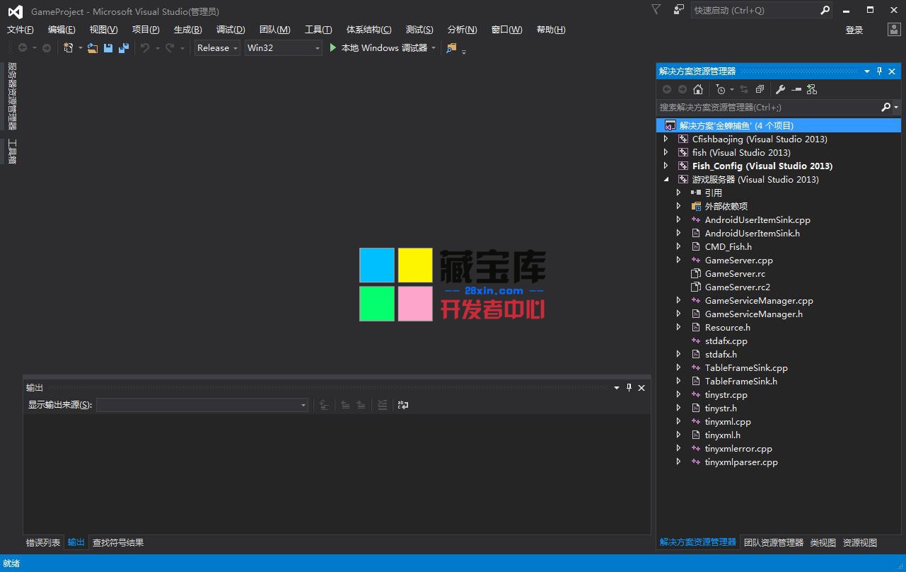Image resolution: width=906 pixels, height=572 pixels.
Task: Select GameServiceManager.h in the tree
Action: (753, 314)
